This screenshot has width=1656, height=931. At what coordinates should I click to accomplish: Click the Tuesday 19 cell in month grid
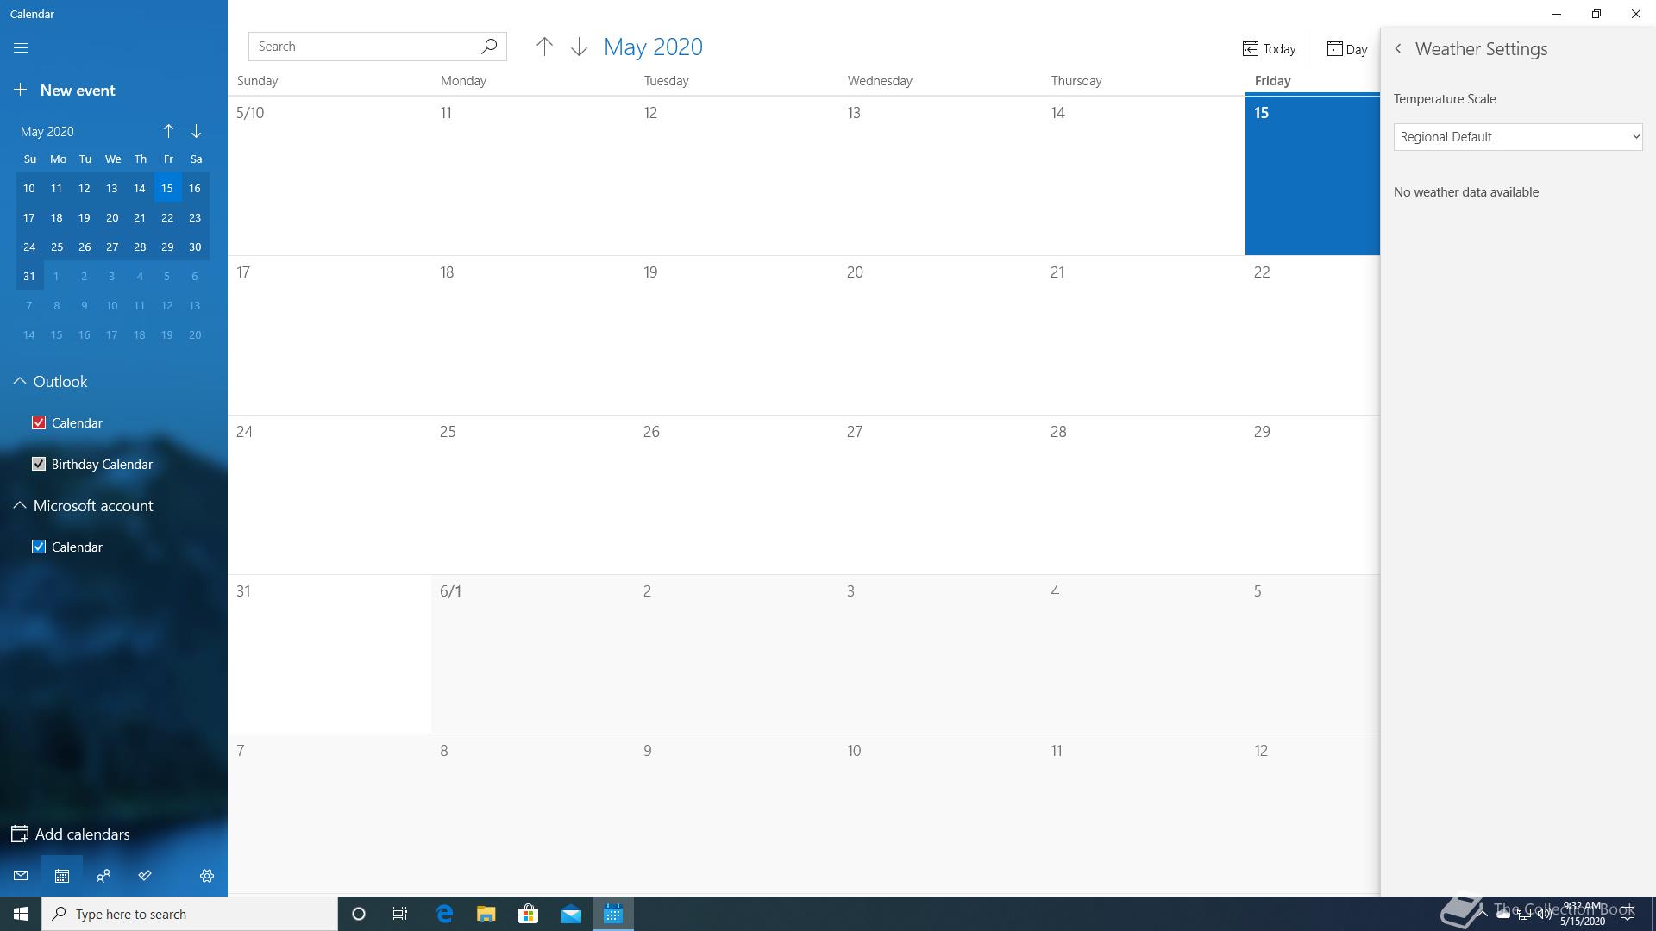[737, 335]
